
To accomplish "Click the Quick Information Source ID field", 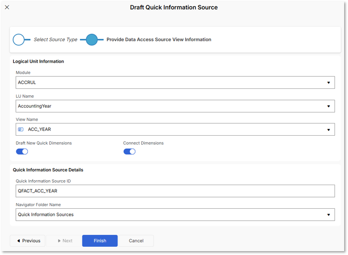I will click(175, 191).
